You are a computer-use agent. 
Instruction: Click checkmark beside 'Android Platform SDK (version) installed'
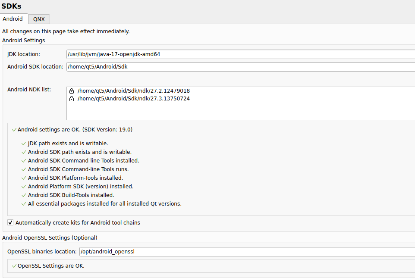[23, 187]
